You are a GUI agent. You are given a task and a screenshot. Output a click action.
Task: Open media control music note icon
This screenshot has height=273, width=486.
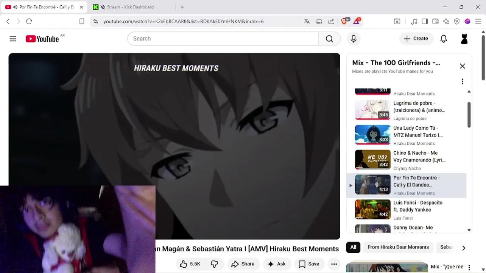(x=414, y=22)
